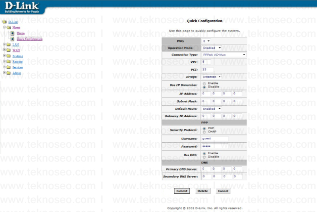Expand the Services tree node

(4, 67)
